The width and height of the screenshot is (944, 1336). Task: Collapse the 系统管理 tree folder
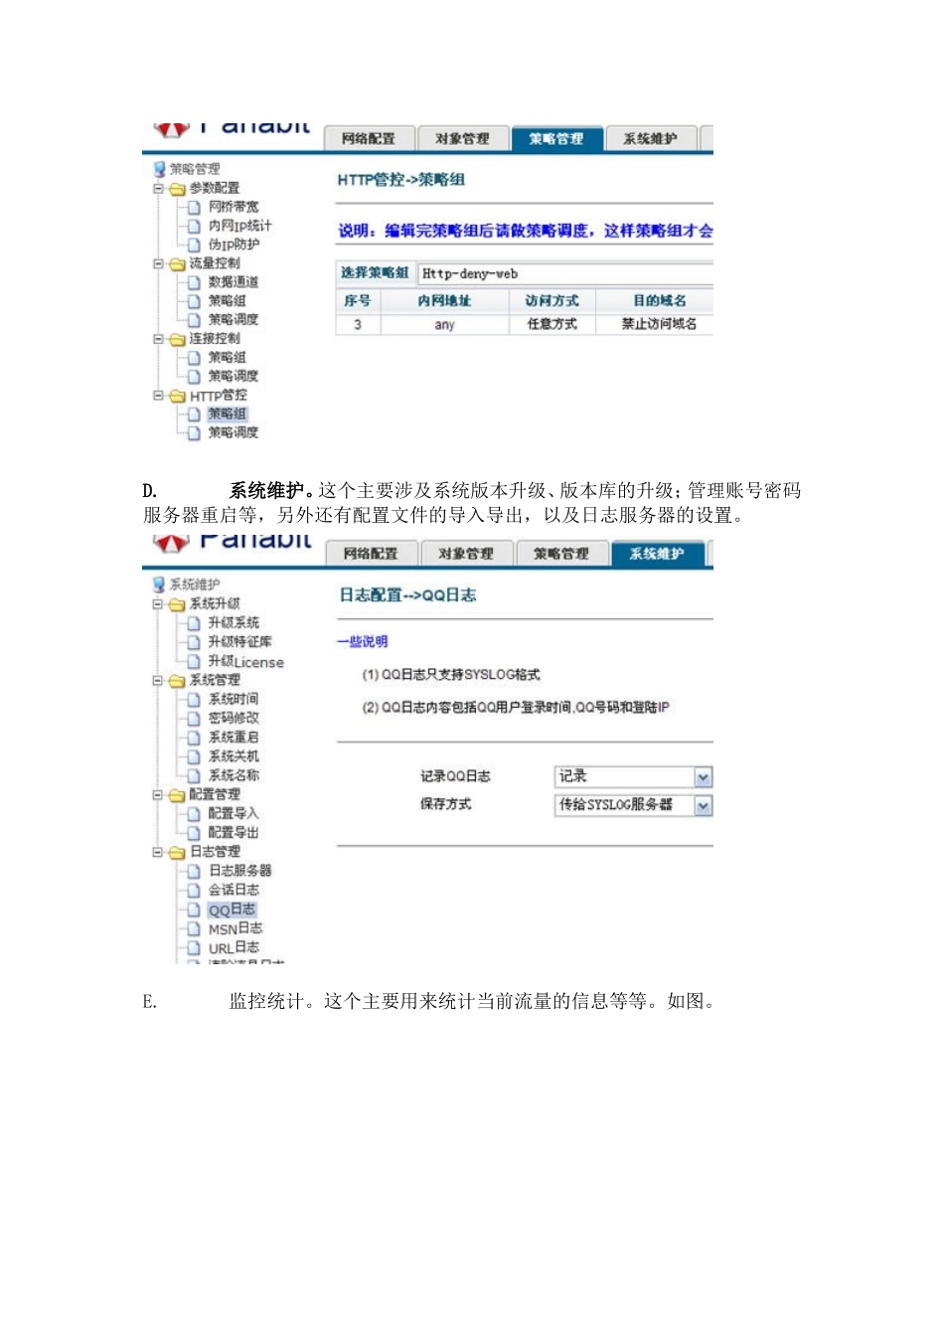click(158, 680)
